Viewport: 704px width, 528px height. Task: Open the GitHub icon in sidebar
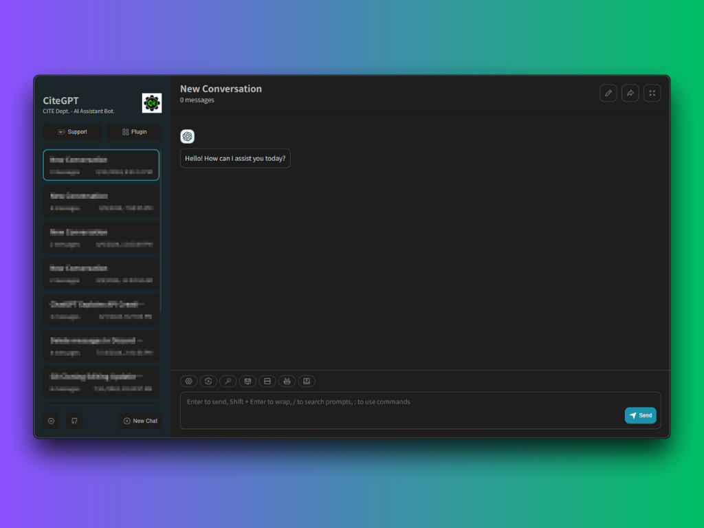pos(74,421)
